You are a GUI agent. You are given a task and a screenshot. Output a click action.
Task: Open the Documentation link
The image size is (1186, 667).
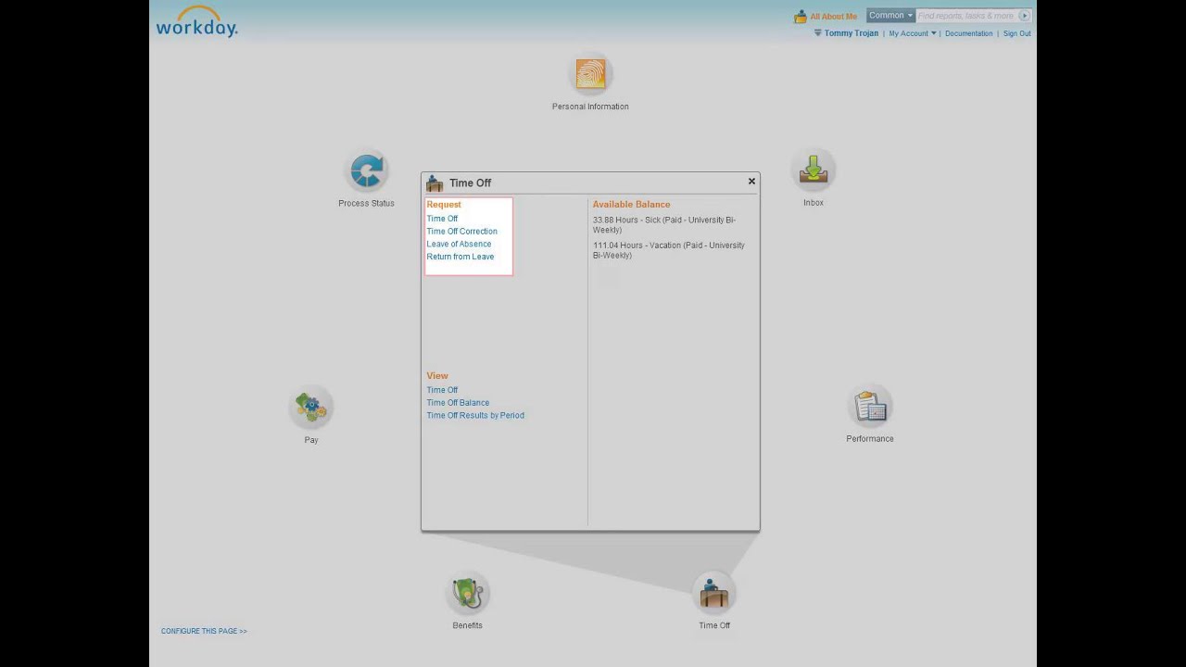(x=968, y=33)
